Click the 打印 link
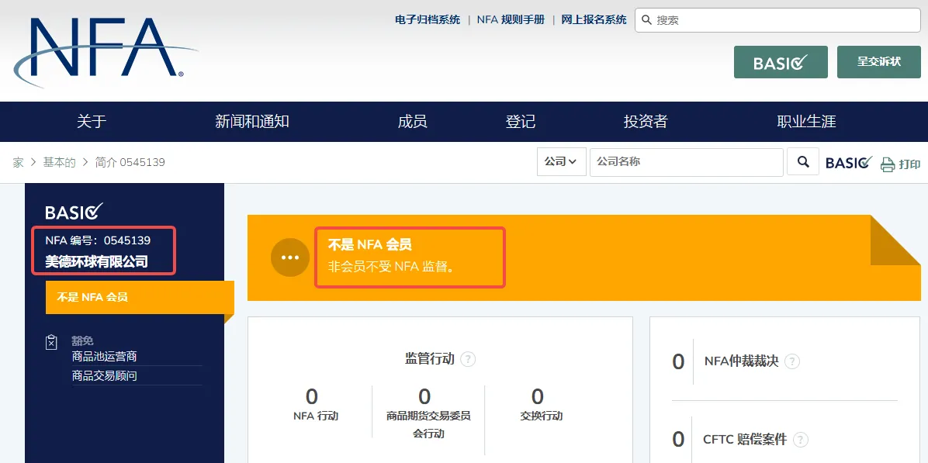The height and width of the screenshot is (463, 928). 909,164
